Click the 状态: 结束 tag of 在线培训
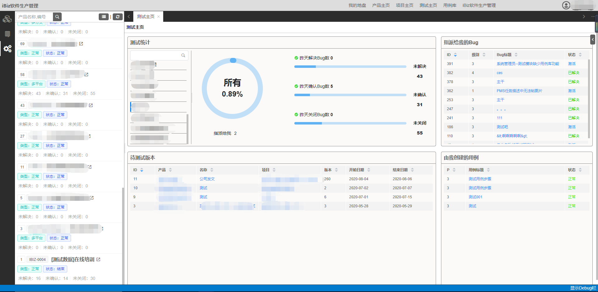The image size is (598, 292). coord(55,269)
